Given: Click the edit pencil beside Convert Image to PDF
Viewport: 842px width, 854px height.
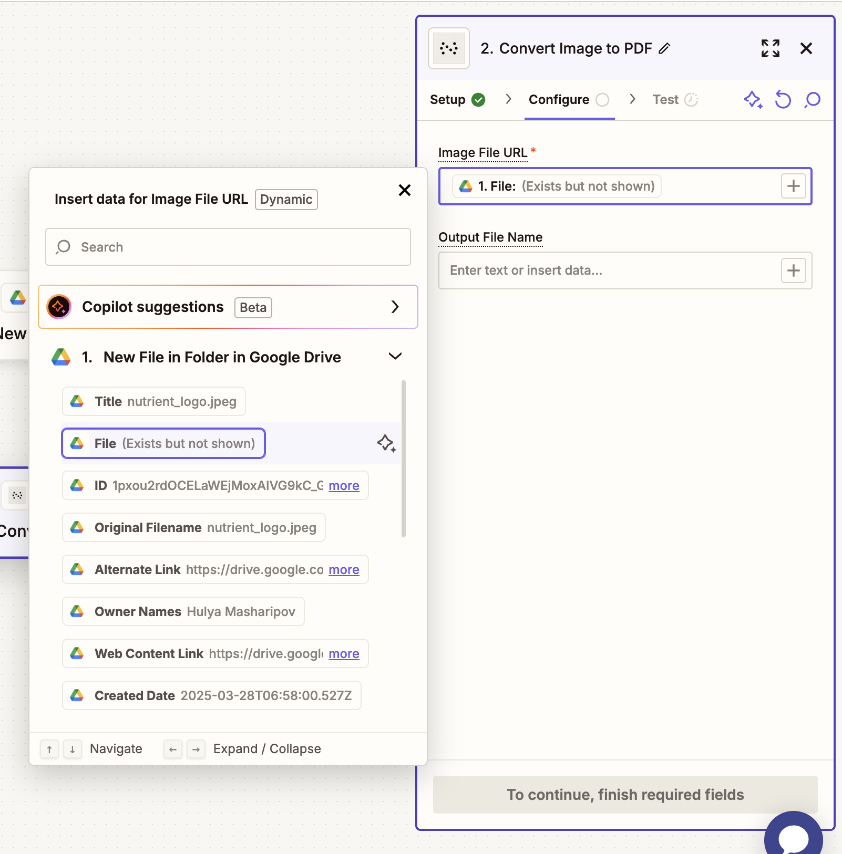Looking at the screenshot, I should [x=665, y=48].
